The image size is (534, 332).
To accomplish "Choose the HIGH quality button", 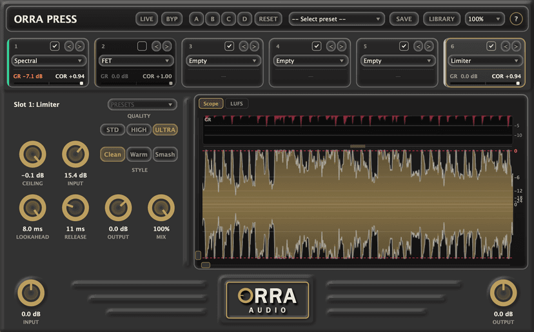I will pos(139,130).
